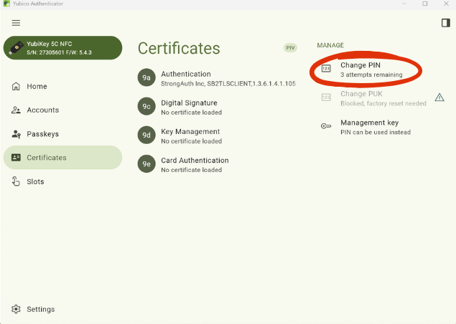The width and height of the screenshot is (456, 324).
Task: Click the Home house icon
Action: tap(16, 86)
